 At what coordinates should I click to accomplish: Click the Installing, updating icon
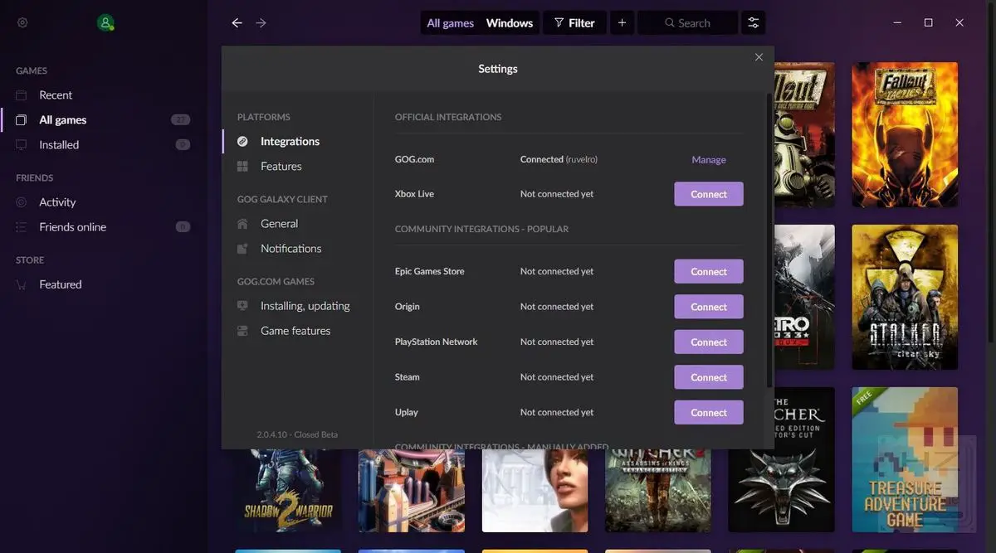tap(242, 306)
